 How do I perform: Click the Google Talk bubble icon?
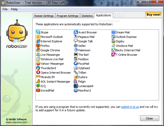click(76, 41)
